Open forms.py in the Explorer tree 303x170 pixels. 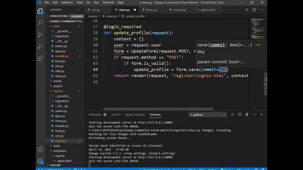pos(61,121)
